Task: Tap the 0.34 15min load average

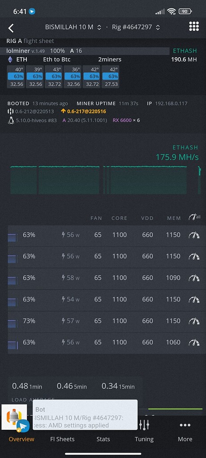Action: tap(118, 386)
